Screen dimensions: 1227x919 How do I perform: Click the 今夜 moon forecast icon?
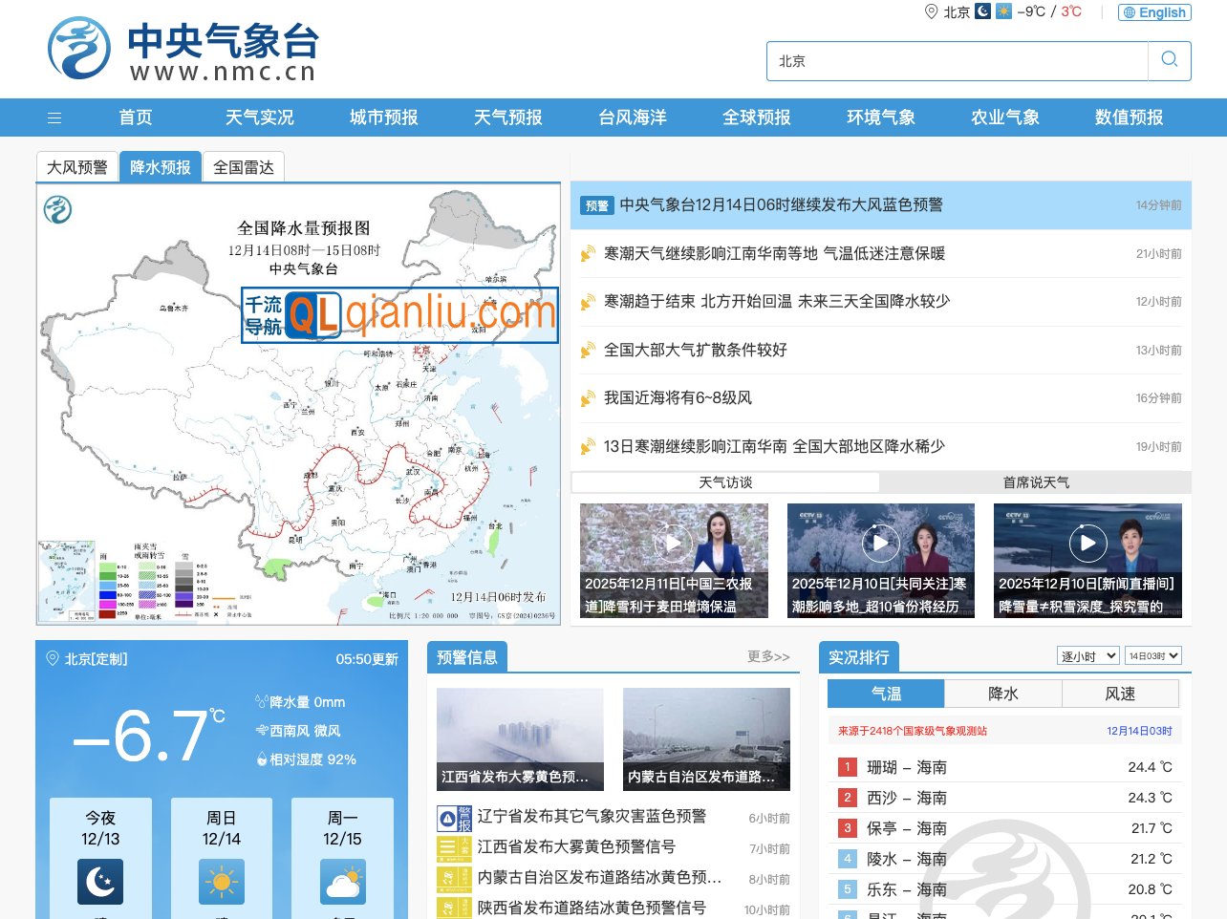[100, 882]
